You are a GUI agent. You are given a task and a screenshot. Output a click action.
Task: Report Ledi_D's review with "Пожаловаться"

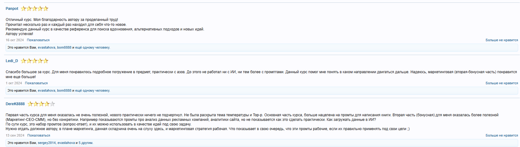coord(36,83)
